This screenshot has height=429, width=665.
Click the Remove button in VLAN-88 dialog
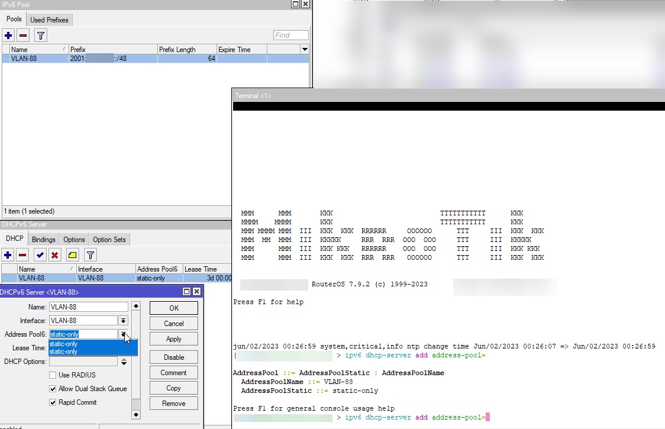(x=174, y=403)
